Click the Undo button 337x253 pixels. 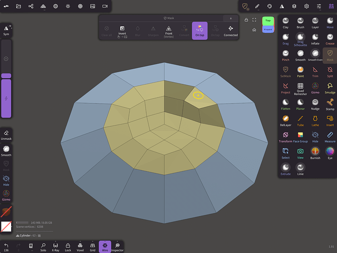click(6, 247)
